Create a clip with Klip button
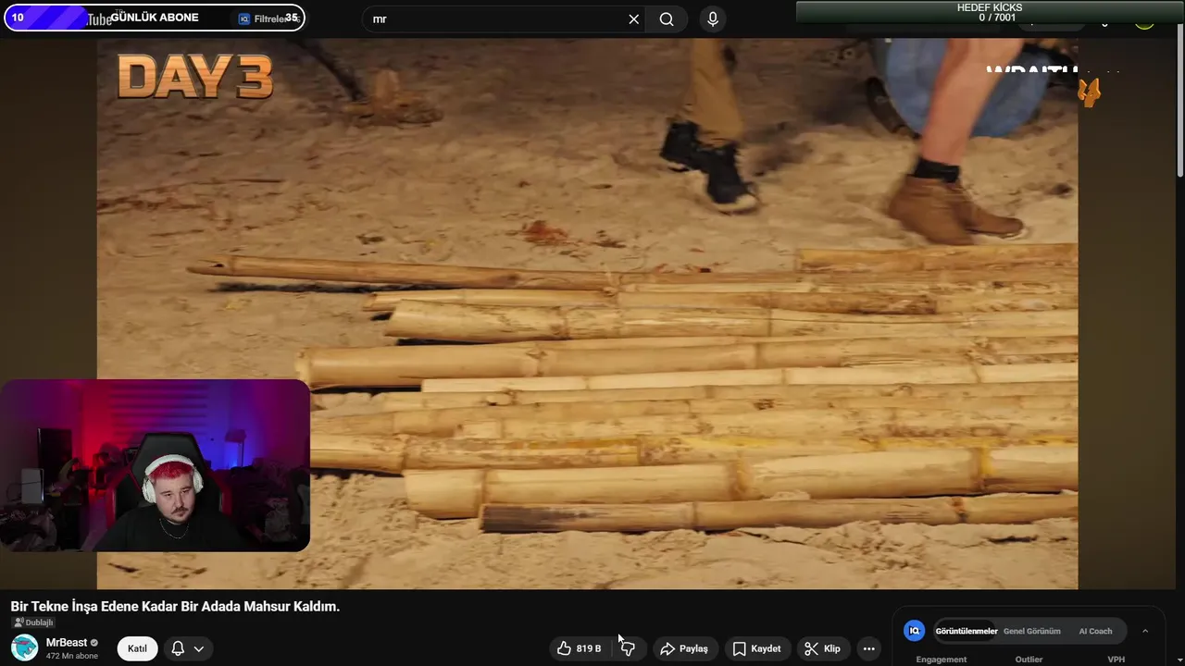Viewport: 1185px width, 666px height. 822,648
